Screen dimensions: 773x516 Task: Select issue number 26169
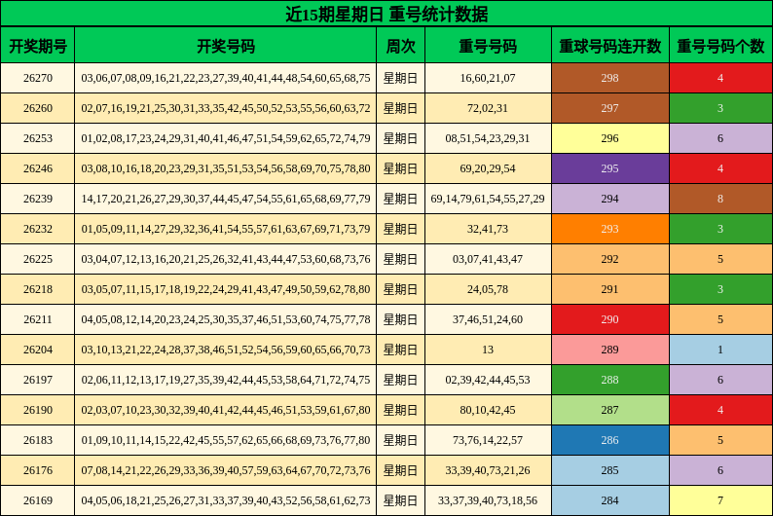[37, 500]
